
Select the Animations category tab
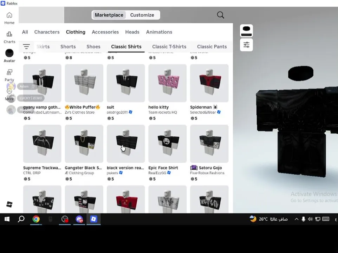(x=159, y=32)
